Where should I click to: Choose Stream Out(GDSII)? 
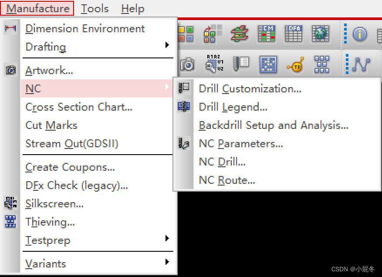coord(71,143)
